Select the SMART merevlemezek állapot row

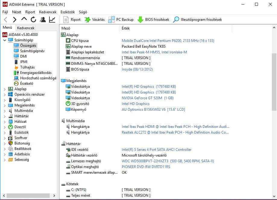[94, 173]
